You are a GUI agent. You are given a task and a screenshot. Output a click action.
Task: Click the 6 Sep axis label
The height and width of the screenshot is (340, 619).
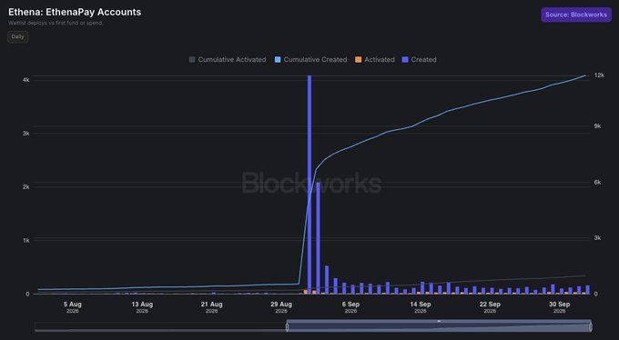(x=350, y=307)
